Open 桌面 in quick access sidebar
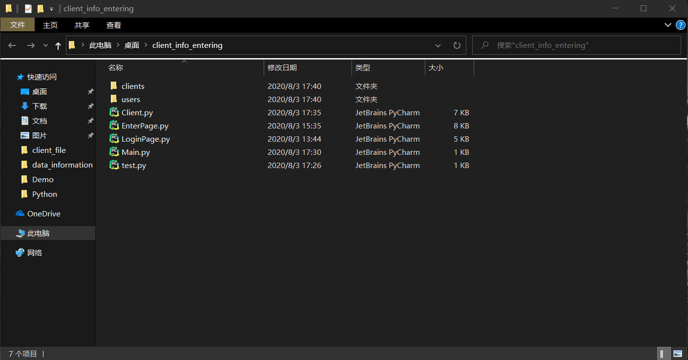This screenshot has height=360, width=688. pos(40,91)
